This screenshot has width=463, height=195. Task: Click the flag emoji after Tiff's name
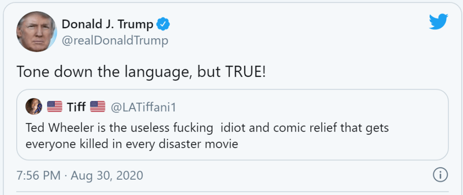[97, 107]
